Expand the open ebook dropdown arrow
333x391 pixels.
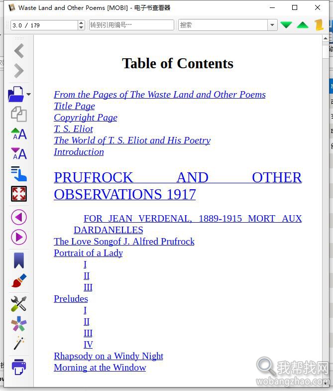pos(29,94)
